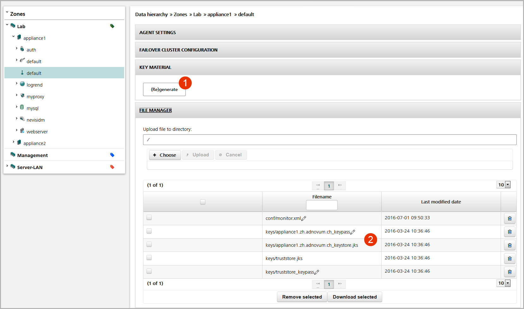Expand the Server-LAN zone
Image resolution: width=524 pixels, height=309 pixels.
coord(7,166)
